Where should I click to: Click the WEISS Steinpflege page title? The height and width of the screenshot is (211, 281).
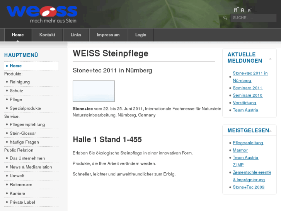coord(111,53)
